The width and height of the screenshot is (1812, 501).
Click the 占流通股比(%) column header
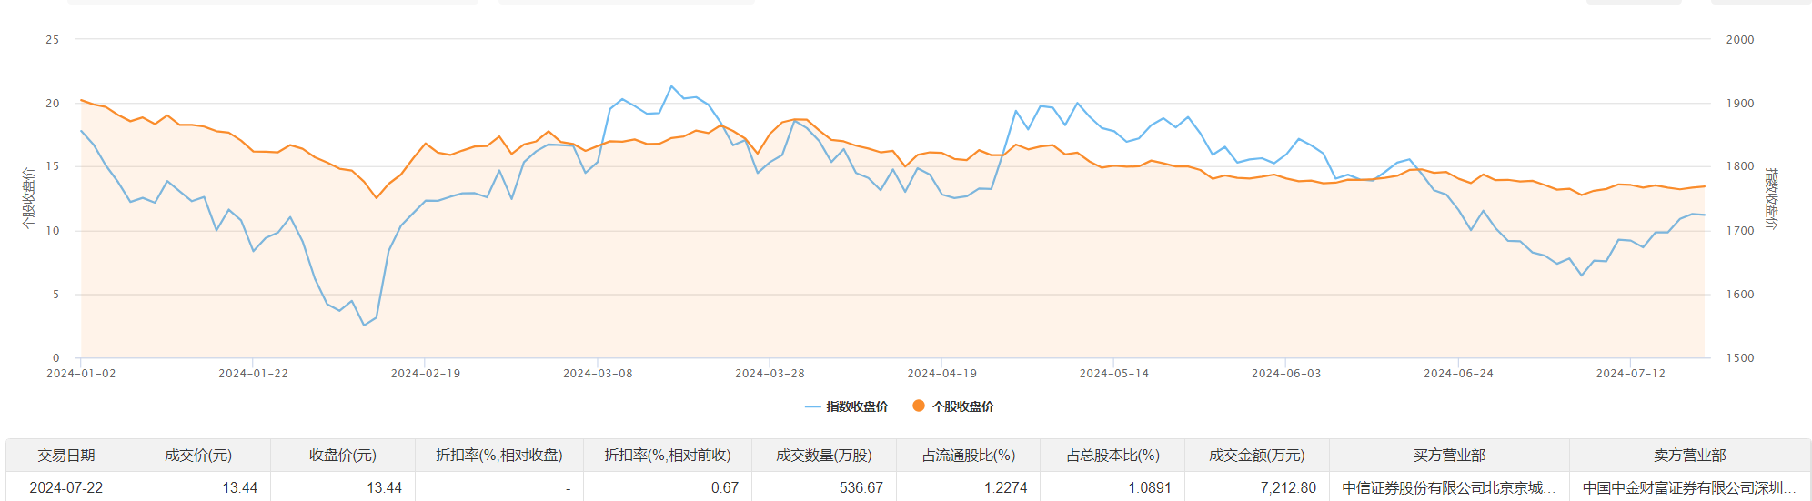point(969,456)
